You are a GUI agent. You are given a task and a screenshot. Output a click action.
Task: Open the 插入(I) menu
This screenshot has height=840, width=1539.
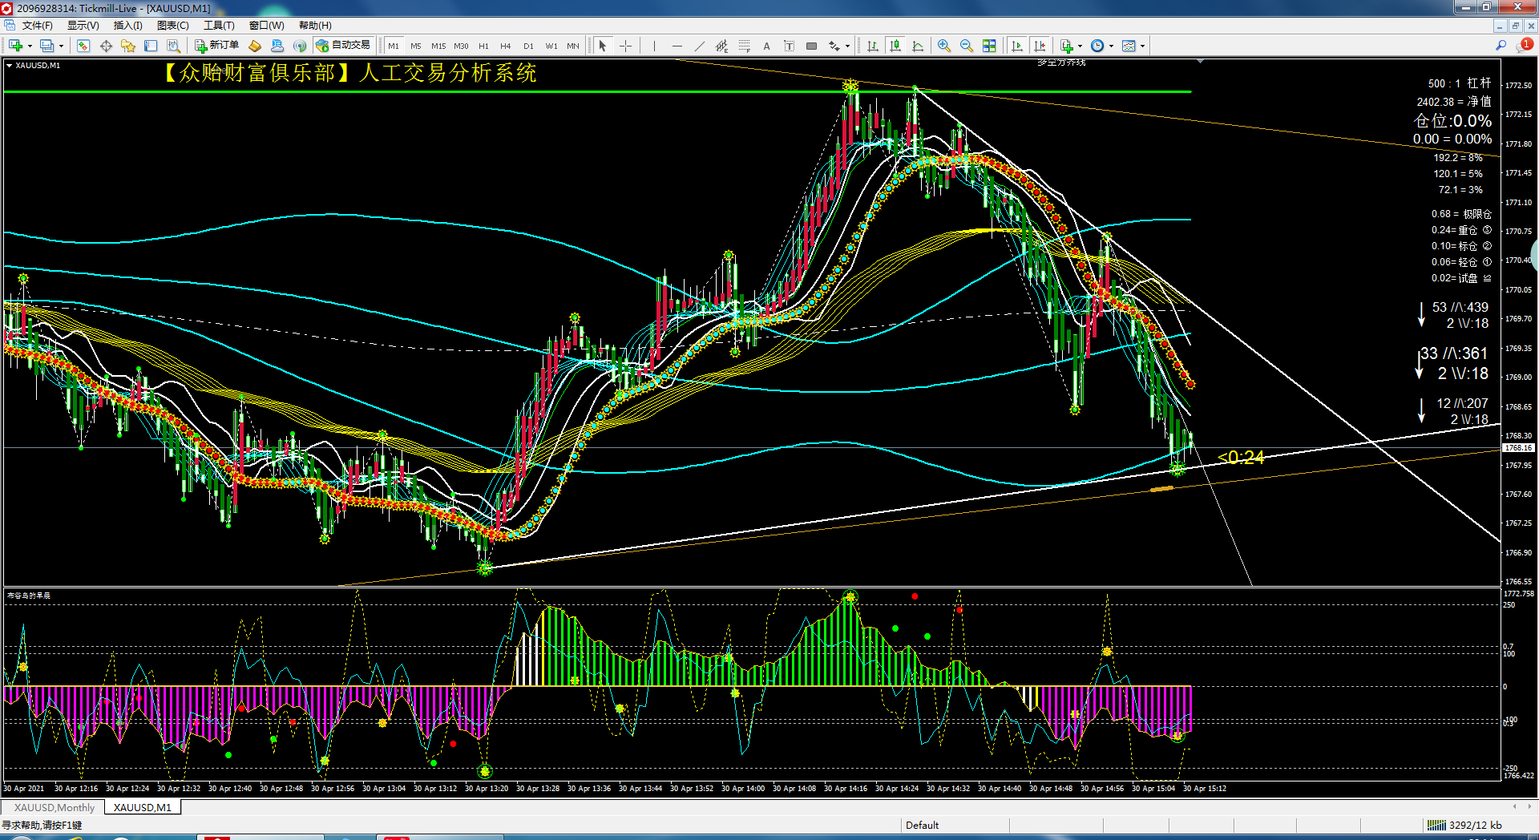pyautogui.click(x=128, y=26)
